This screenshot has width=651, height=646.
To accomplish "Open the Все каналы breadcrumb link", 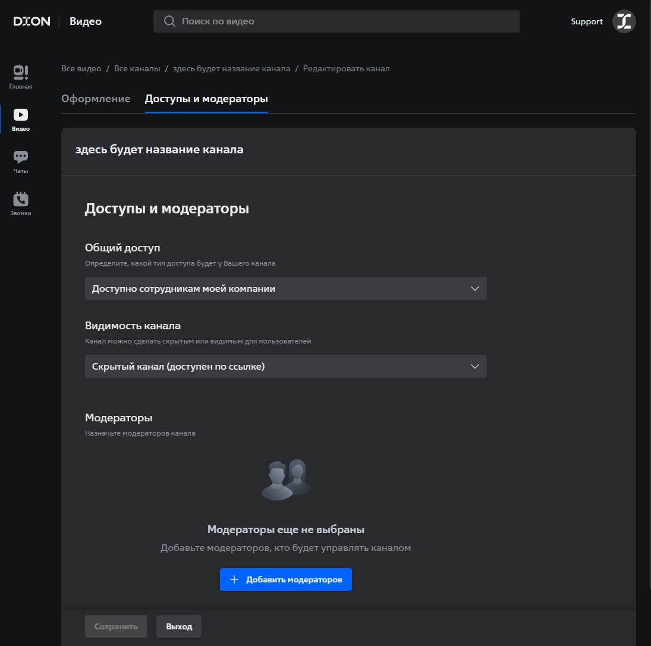I will pos(137,68).
